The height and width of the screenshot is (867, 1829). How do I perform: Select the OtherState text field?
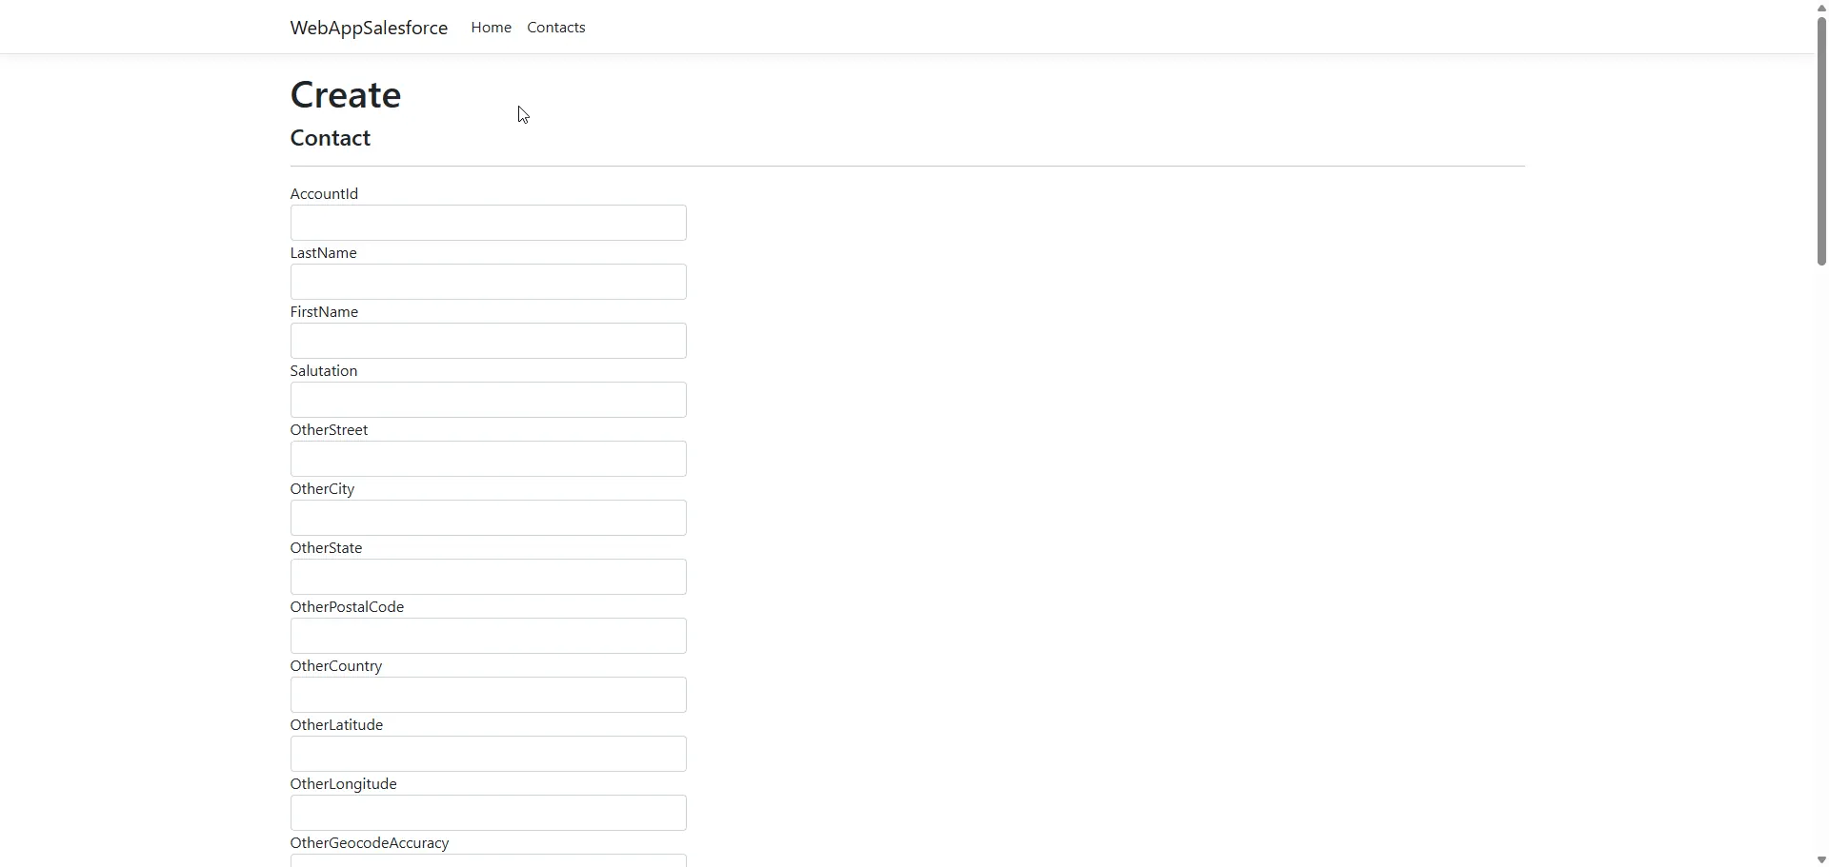click(x=488, y=577)
